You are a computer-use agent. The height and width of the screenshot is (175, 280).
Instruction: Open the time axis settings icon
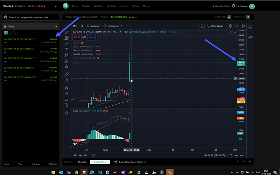click(241, 150)
